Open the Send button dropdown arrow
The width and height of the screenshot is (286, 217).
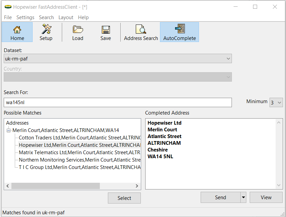[244, 198]
